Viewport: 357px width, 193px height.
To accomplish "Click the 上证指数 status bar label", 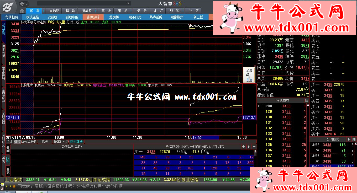I will coord(13,180).
